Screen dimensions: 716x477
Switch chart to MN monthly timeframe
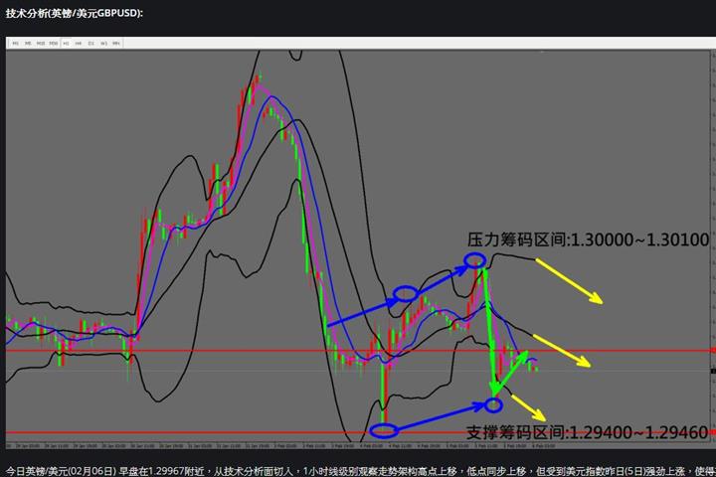tap(116, 44)
